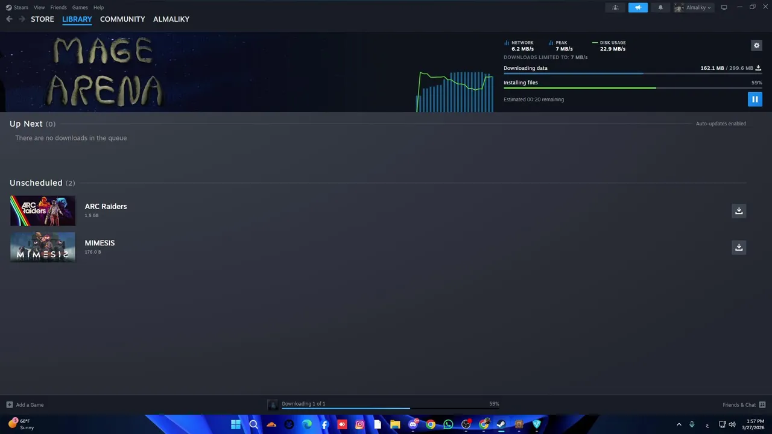Open the Windows Start menu
This screenshot has width=772, height=434.
point(236,424)
